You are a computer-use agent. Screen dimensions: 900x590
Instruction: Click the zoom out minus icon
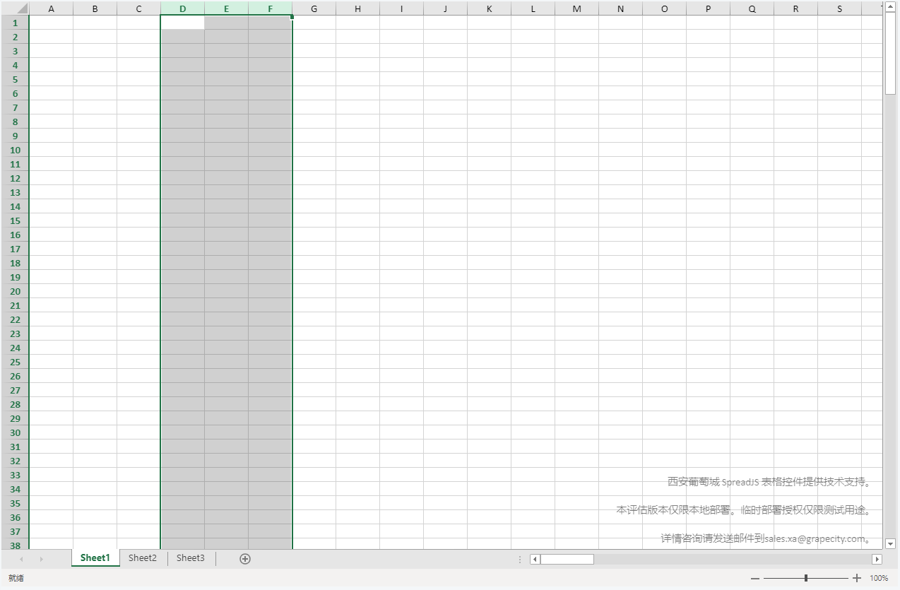[755, 578]
